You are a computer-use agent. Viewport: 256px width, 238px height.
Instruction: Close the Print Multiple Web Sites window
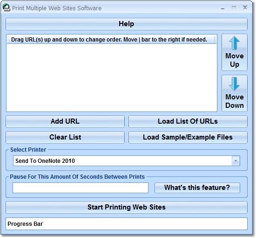(x=245, y=7)
